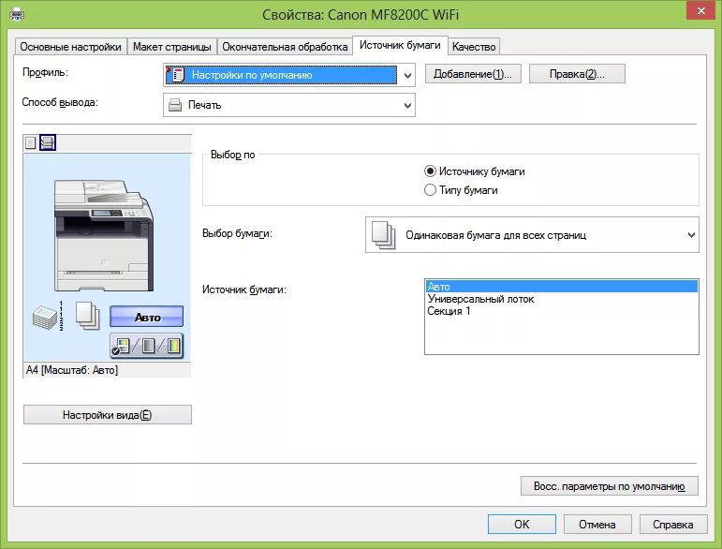This screenshot has width=722, height=549.
Task: Open help via Справка button
Action: click(672, 525)
